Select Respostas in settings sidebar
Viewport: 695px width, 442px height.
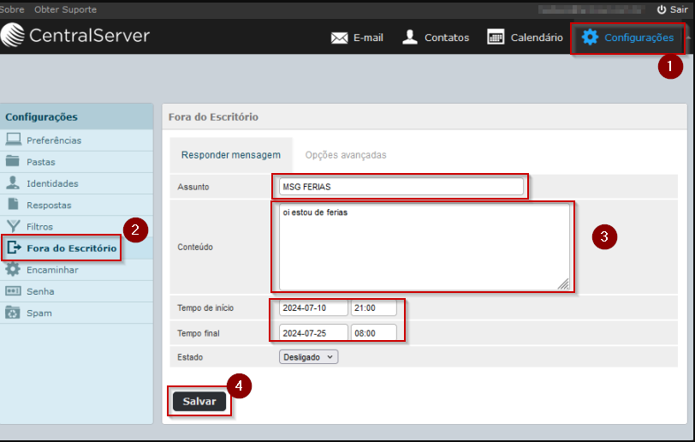(49, 205)
